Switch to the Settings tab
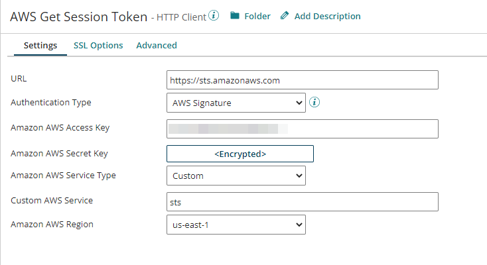This screenshot has height=265, width=487. [40, 46]
